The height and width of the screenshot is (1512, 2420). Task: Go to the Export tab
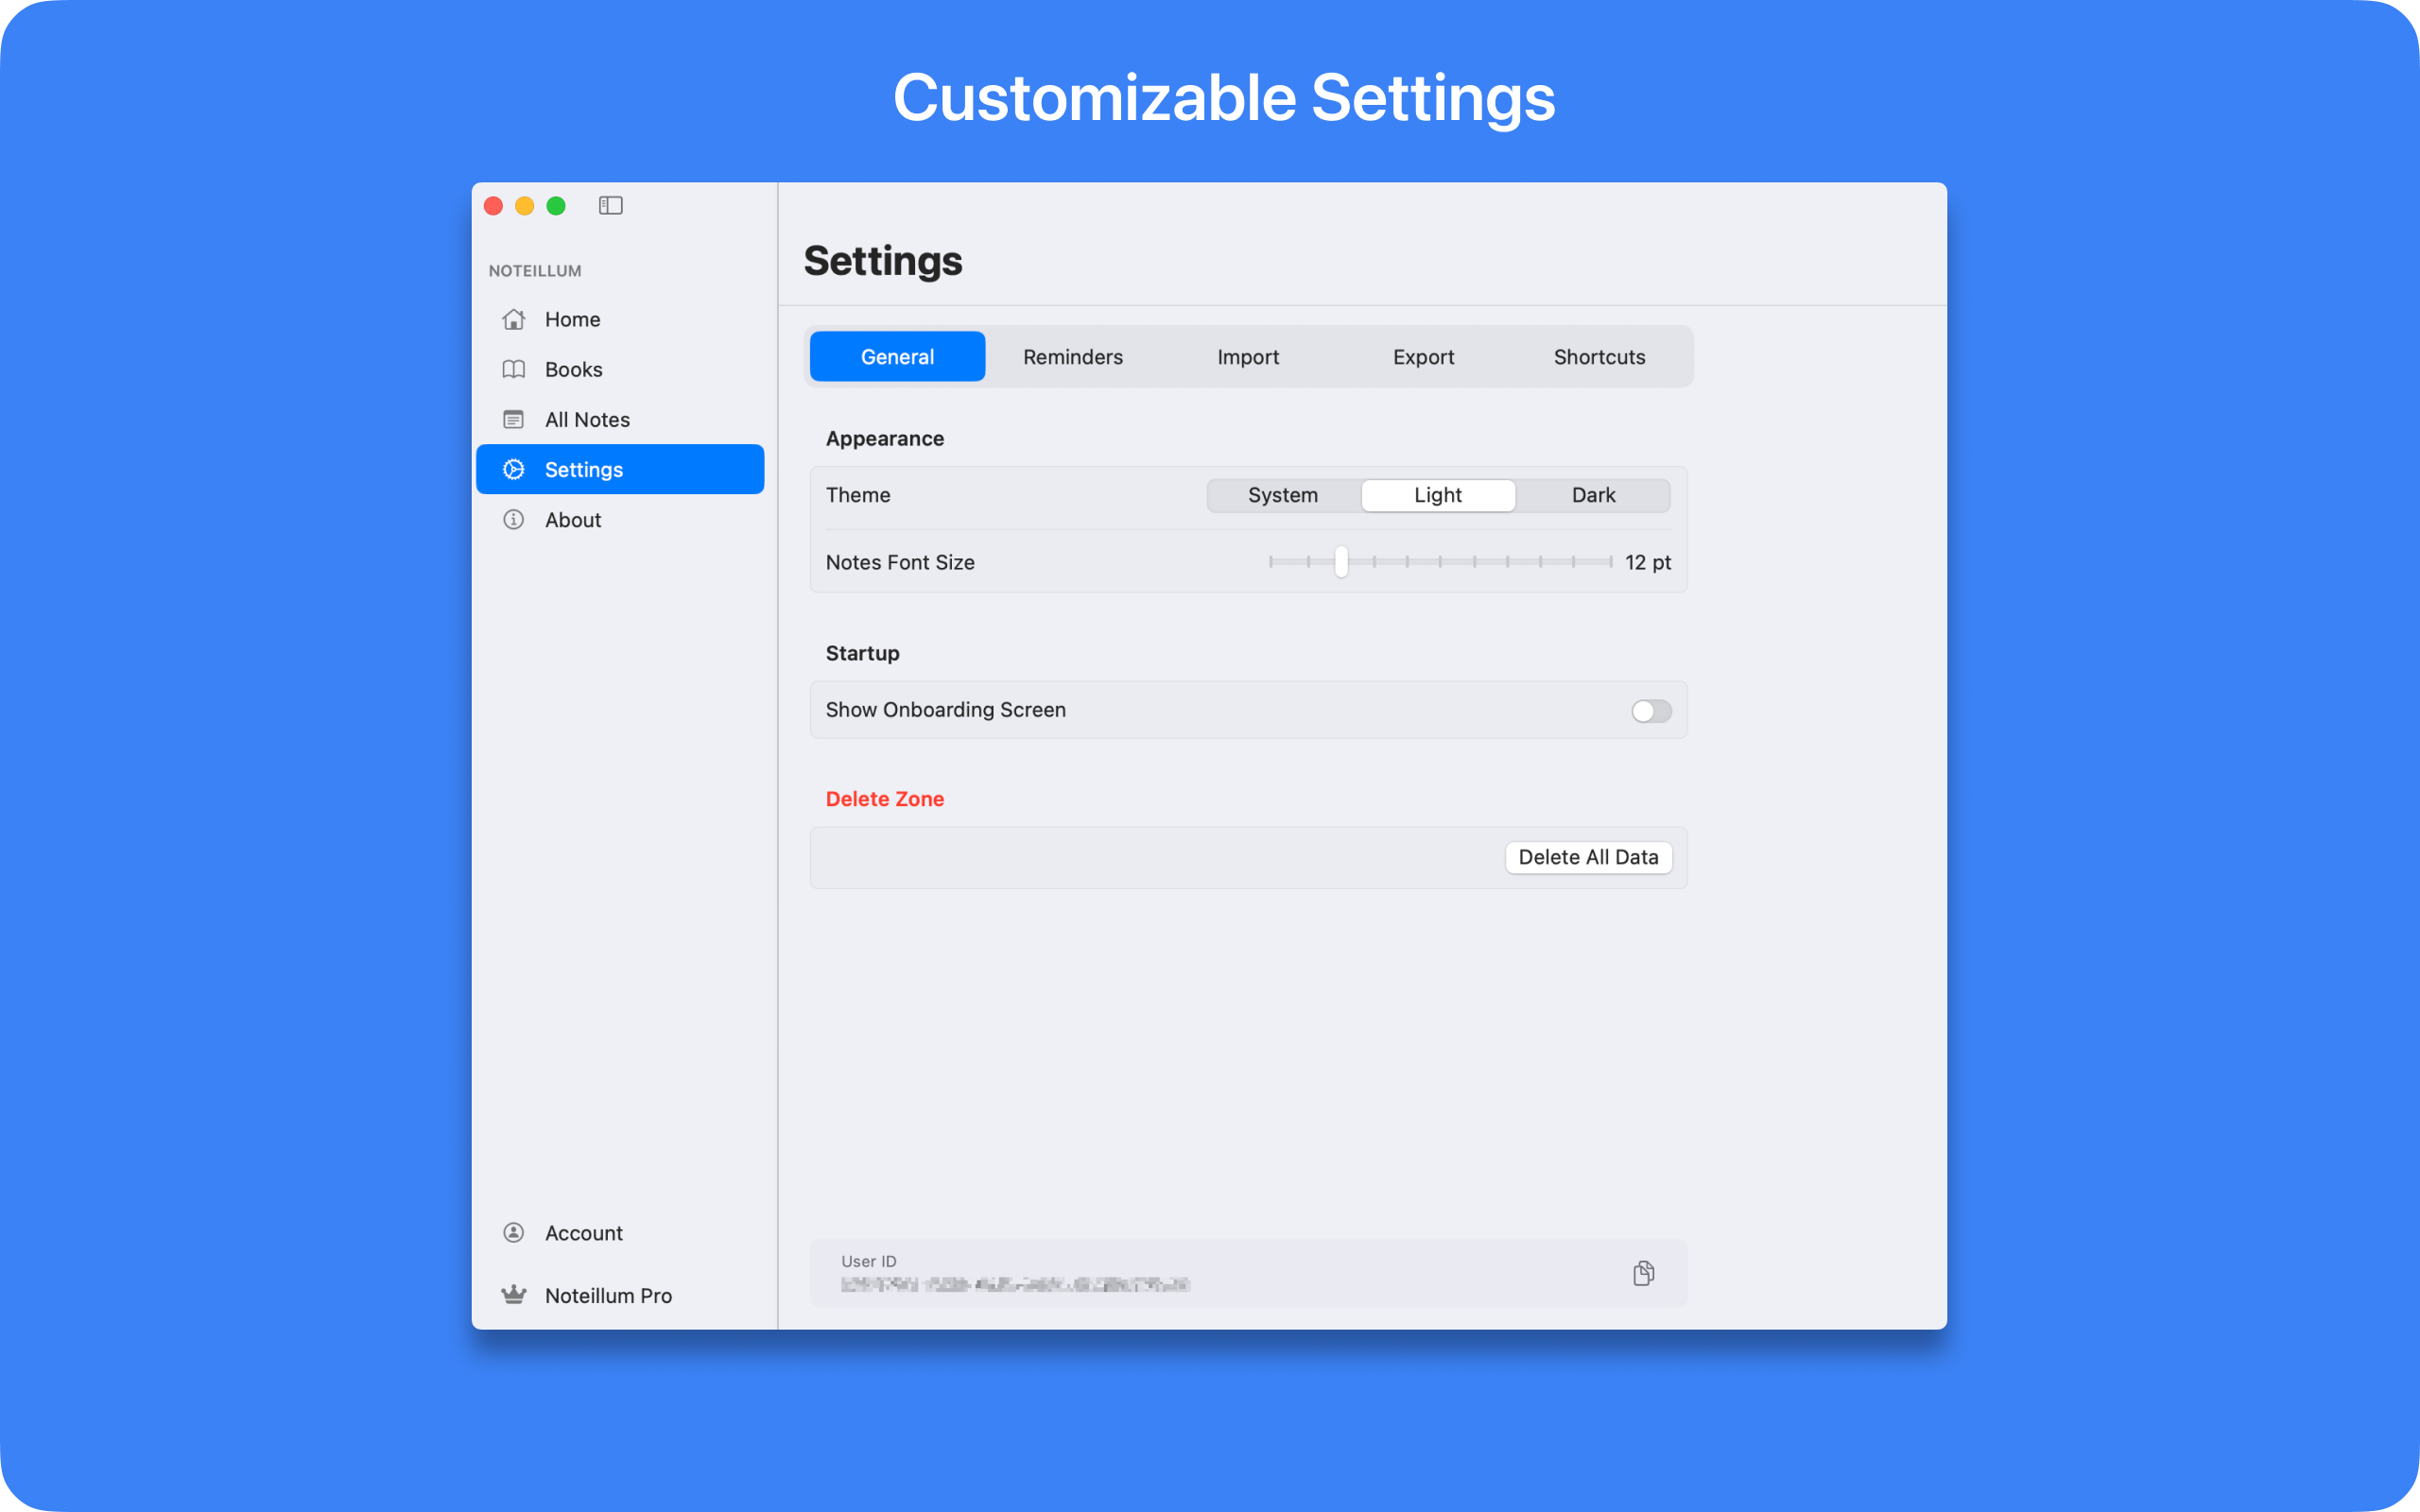click(1422, 357)
